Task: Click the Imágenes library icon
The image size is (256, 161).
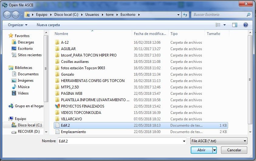Action: point(14,80)
